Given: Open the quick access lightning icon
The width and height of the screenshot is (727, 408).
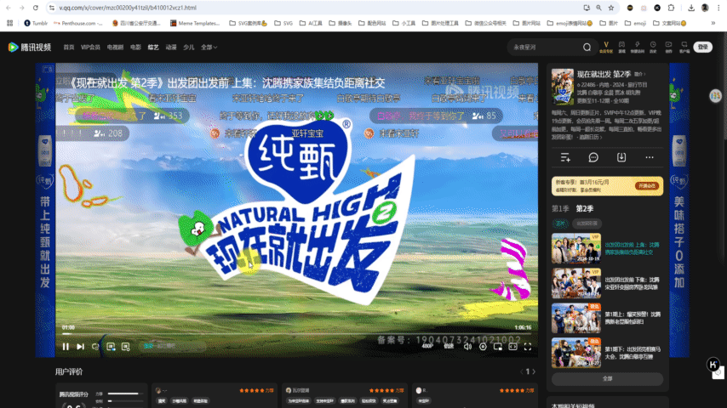Looking at the screenshot, I should coord(638,47).
